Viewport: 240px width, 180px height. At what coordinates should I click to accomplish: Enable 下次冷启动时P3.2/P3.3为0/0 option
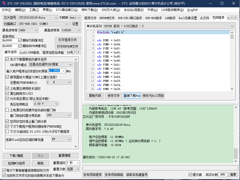(x=7, y=132)
